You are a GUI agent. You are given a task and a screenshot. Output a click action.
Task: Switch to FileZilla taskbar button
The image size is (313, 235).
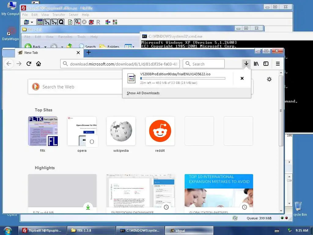pyautogui.click(x=42, y=230)
